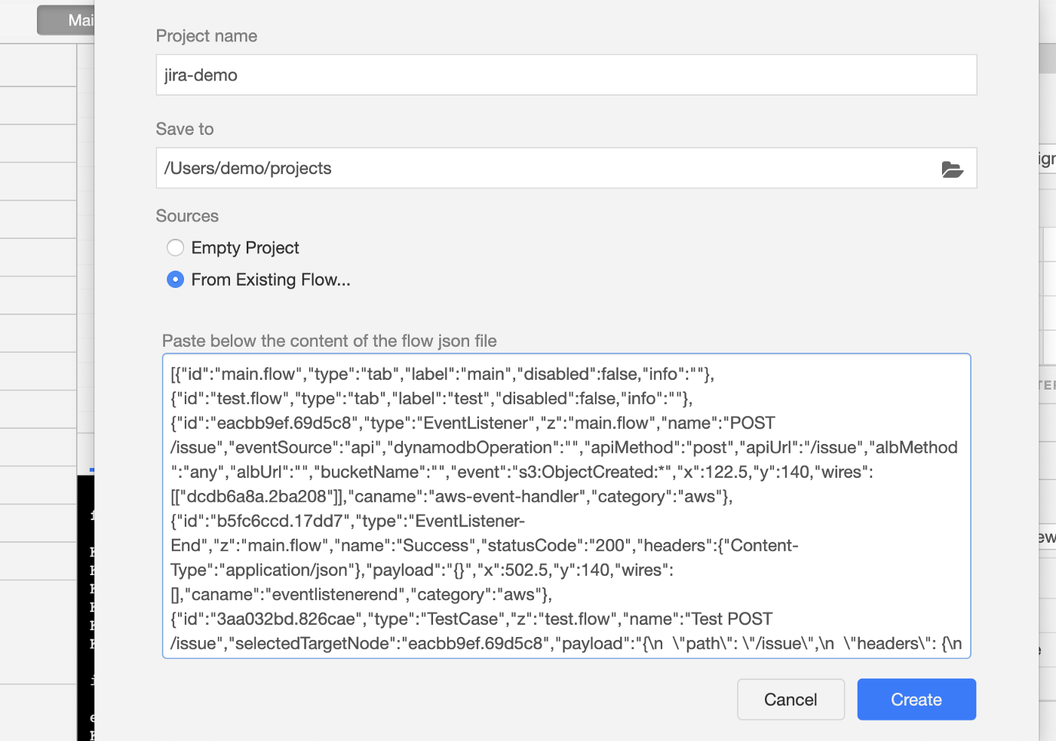Click the Paste below flow json instruction
The image size is (1056, 741).
[x=329, y=341]
